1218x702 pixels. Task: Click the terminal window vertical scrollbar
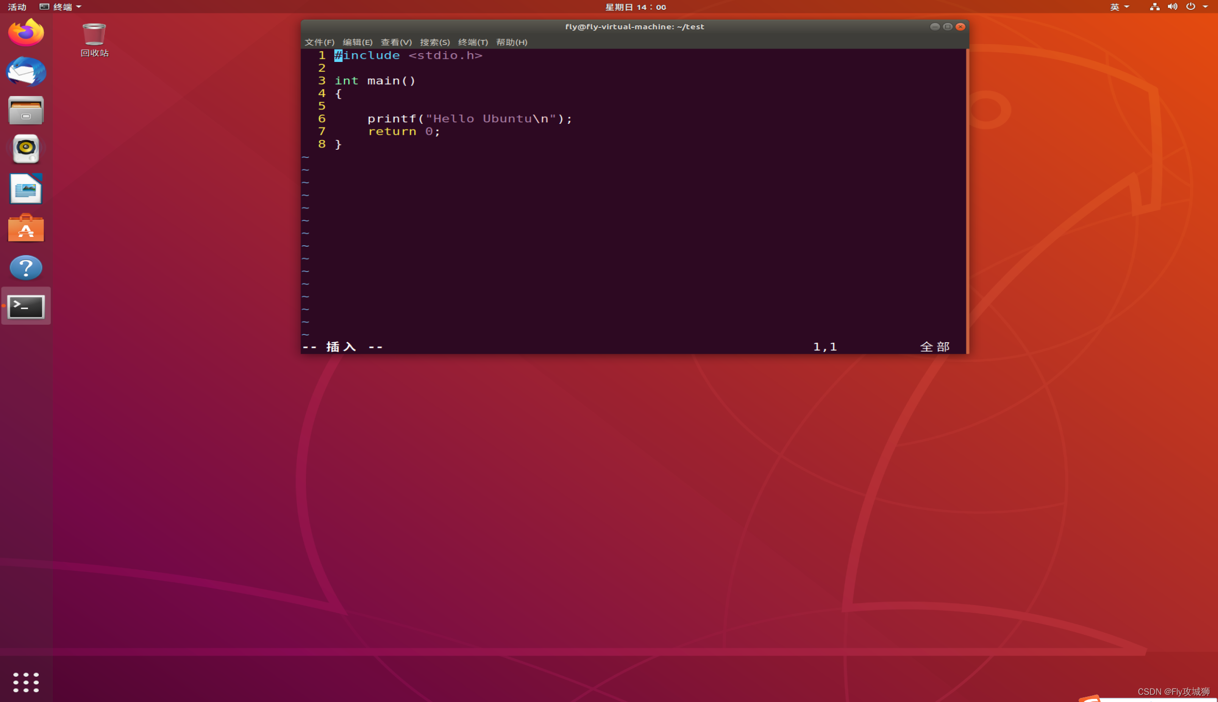[967, 200]
